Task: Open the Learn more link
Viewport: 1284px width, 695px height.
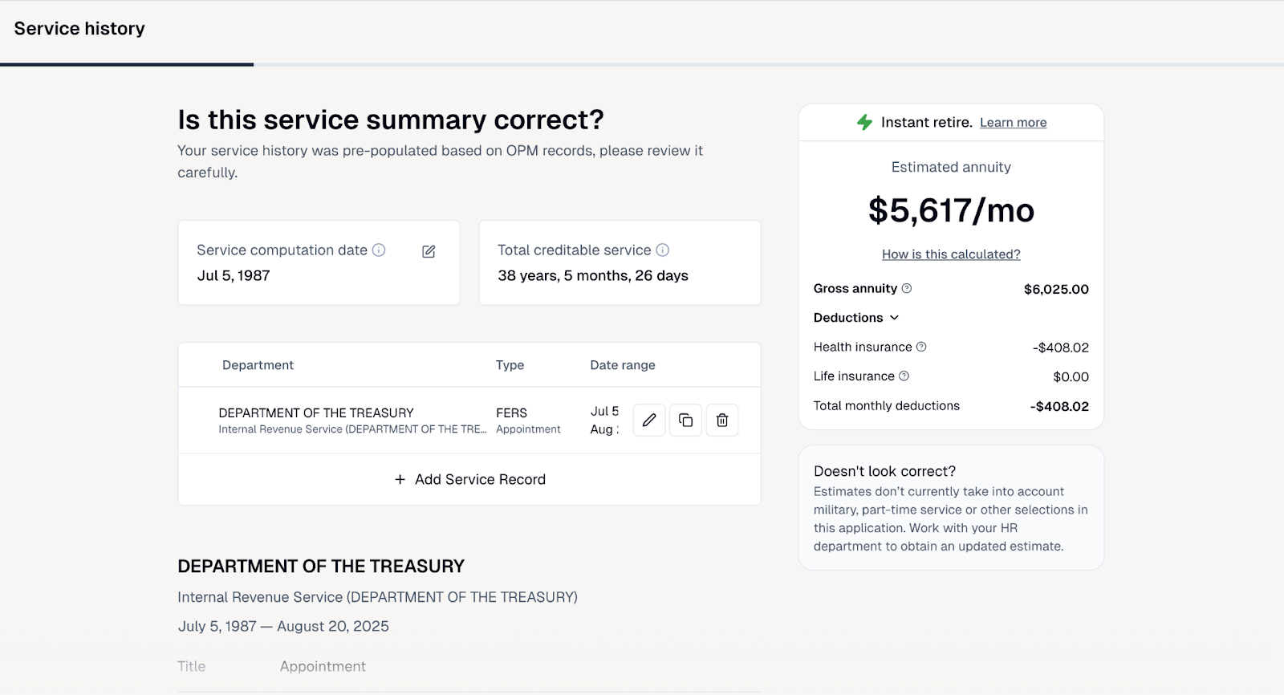Action: pyautogui.click(x=1013, y=123)
